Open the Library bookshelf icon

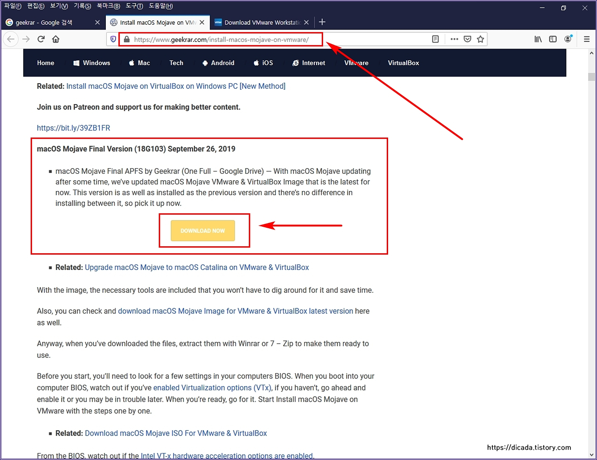coord(538,39)
